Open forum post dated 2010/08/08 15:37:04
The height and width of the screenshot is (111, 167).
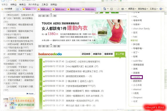tap(73, 91)
